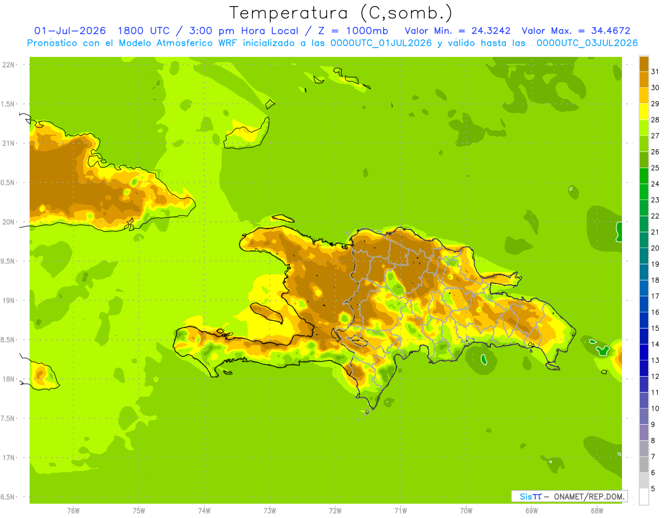Pick the blue legend swatch between 15 and 16
This screenshot has width=670, height=518.
click(644, 321)
